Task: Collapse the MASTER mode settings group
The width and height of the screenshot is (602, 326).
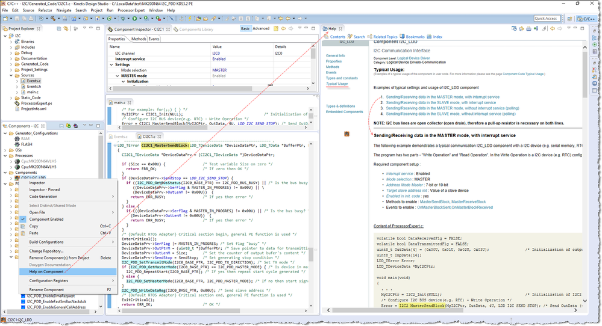Action: [118, 76]
